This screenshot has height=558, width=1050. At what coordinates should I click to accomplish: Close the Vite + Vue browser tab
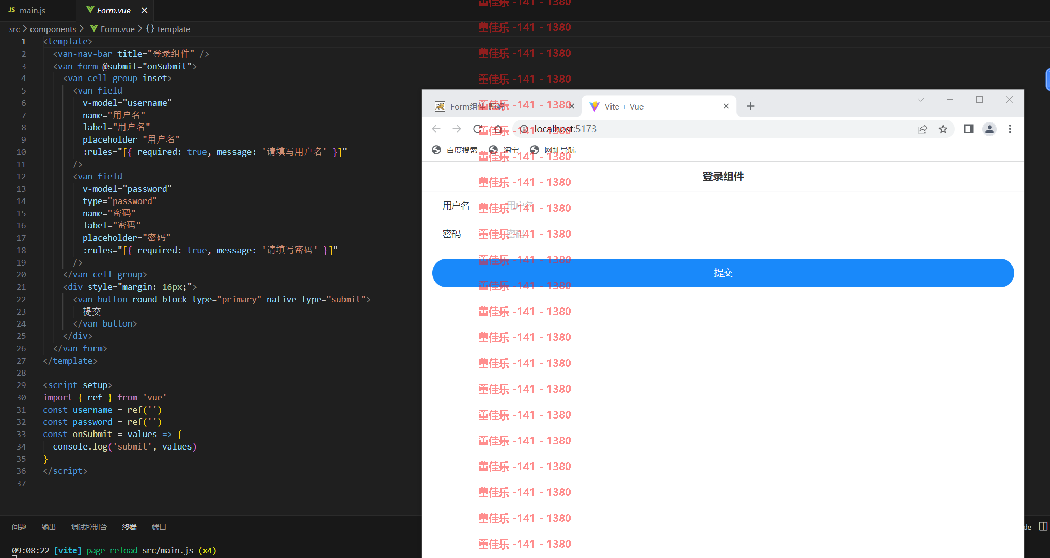pos(726,106)
